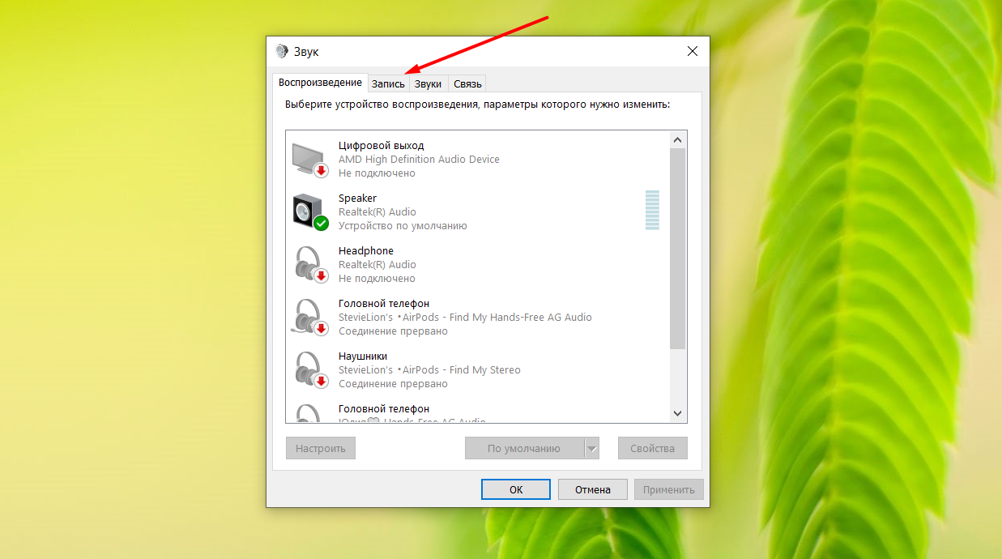Click the Наушники device name
The width and height of the screenshot is (1002, 559).
click(363, 356)
